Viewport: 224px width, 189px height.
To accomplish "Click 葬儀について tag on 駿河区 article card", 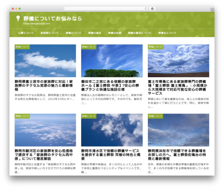I will tap(22, 116).
